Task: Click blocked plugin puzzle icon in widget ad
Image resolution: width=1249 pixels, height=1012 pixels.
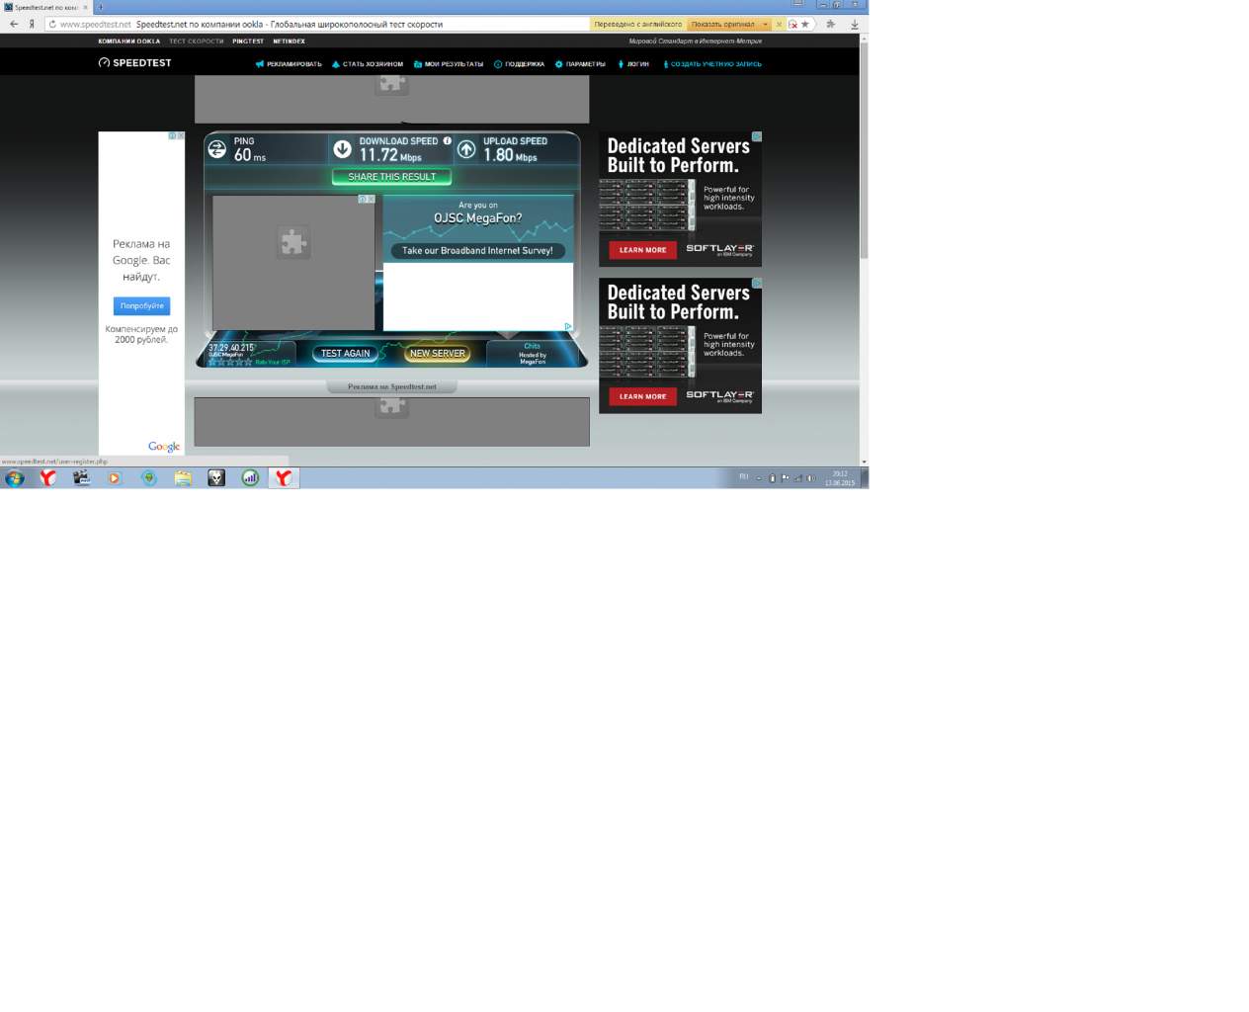Action: [293, 241]
